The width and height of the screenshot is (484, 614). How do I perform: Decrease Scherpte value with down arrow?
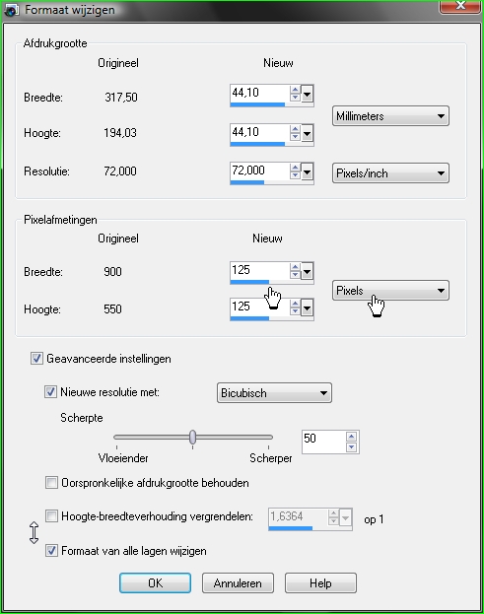pyautogui.click(x=351, y=446)
